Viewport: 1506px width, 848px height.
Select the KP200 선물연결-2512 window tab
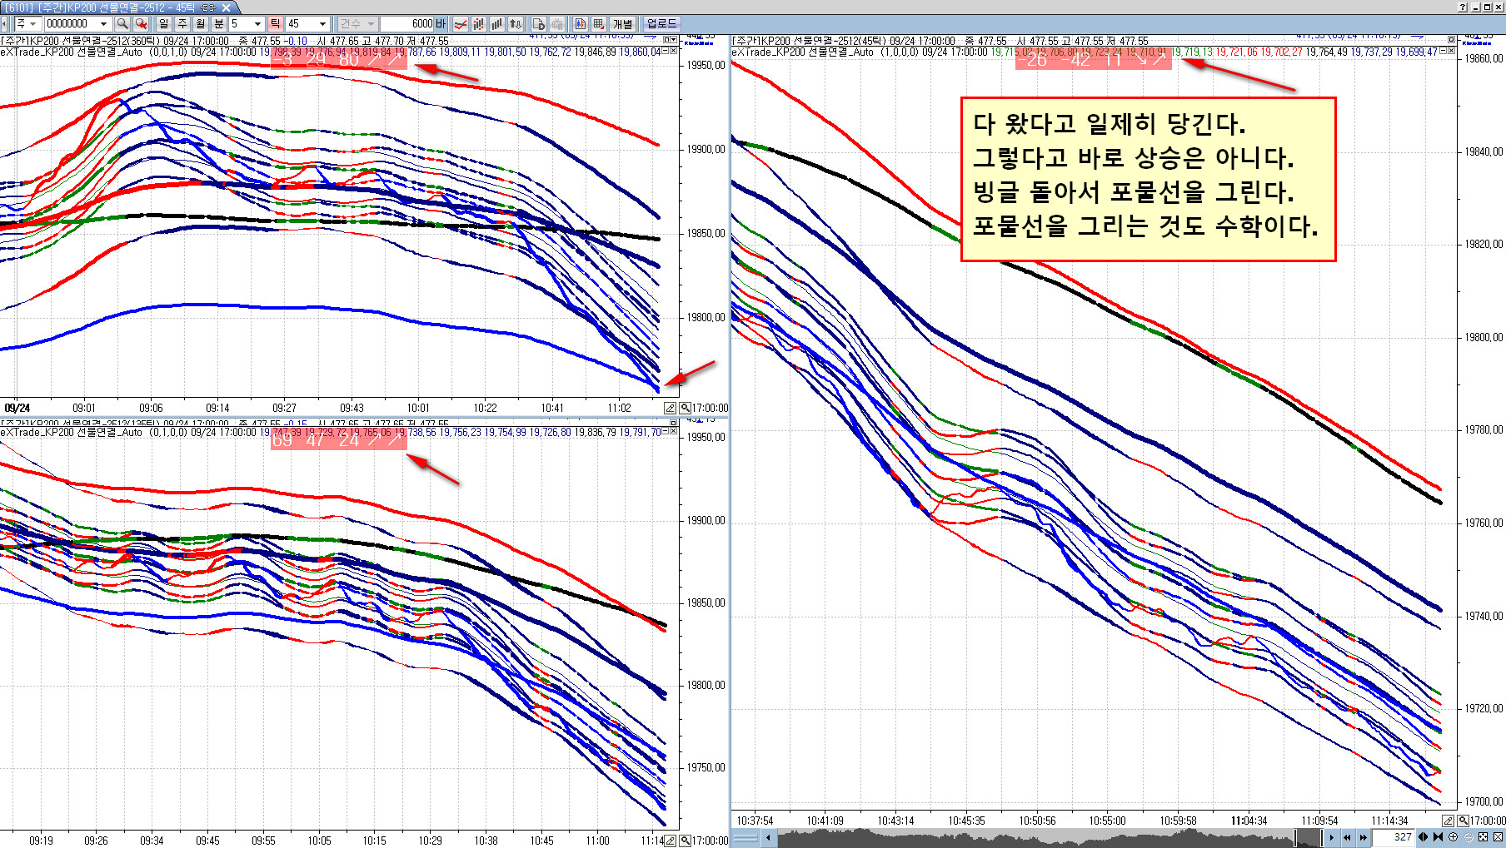pyautogui.click(x=115, y=7)
